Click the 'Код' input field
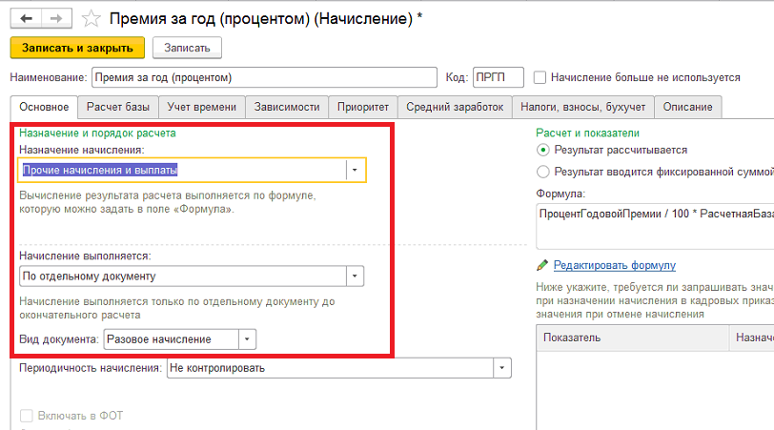 499,77
